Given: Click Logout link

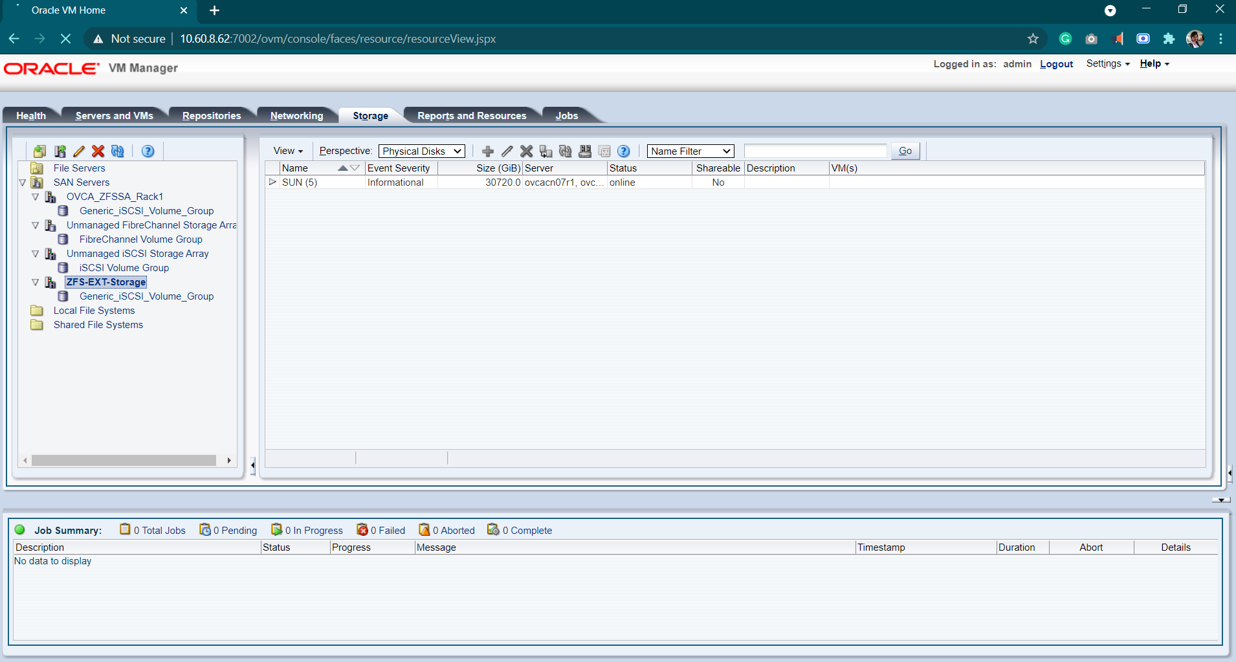Looking at the screenshot, I should (1056, 64).
